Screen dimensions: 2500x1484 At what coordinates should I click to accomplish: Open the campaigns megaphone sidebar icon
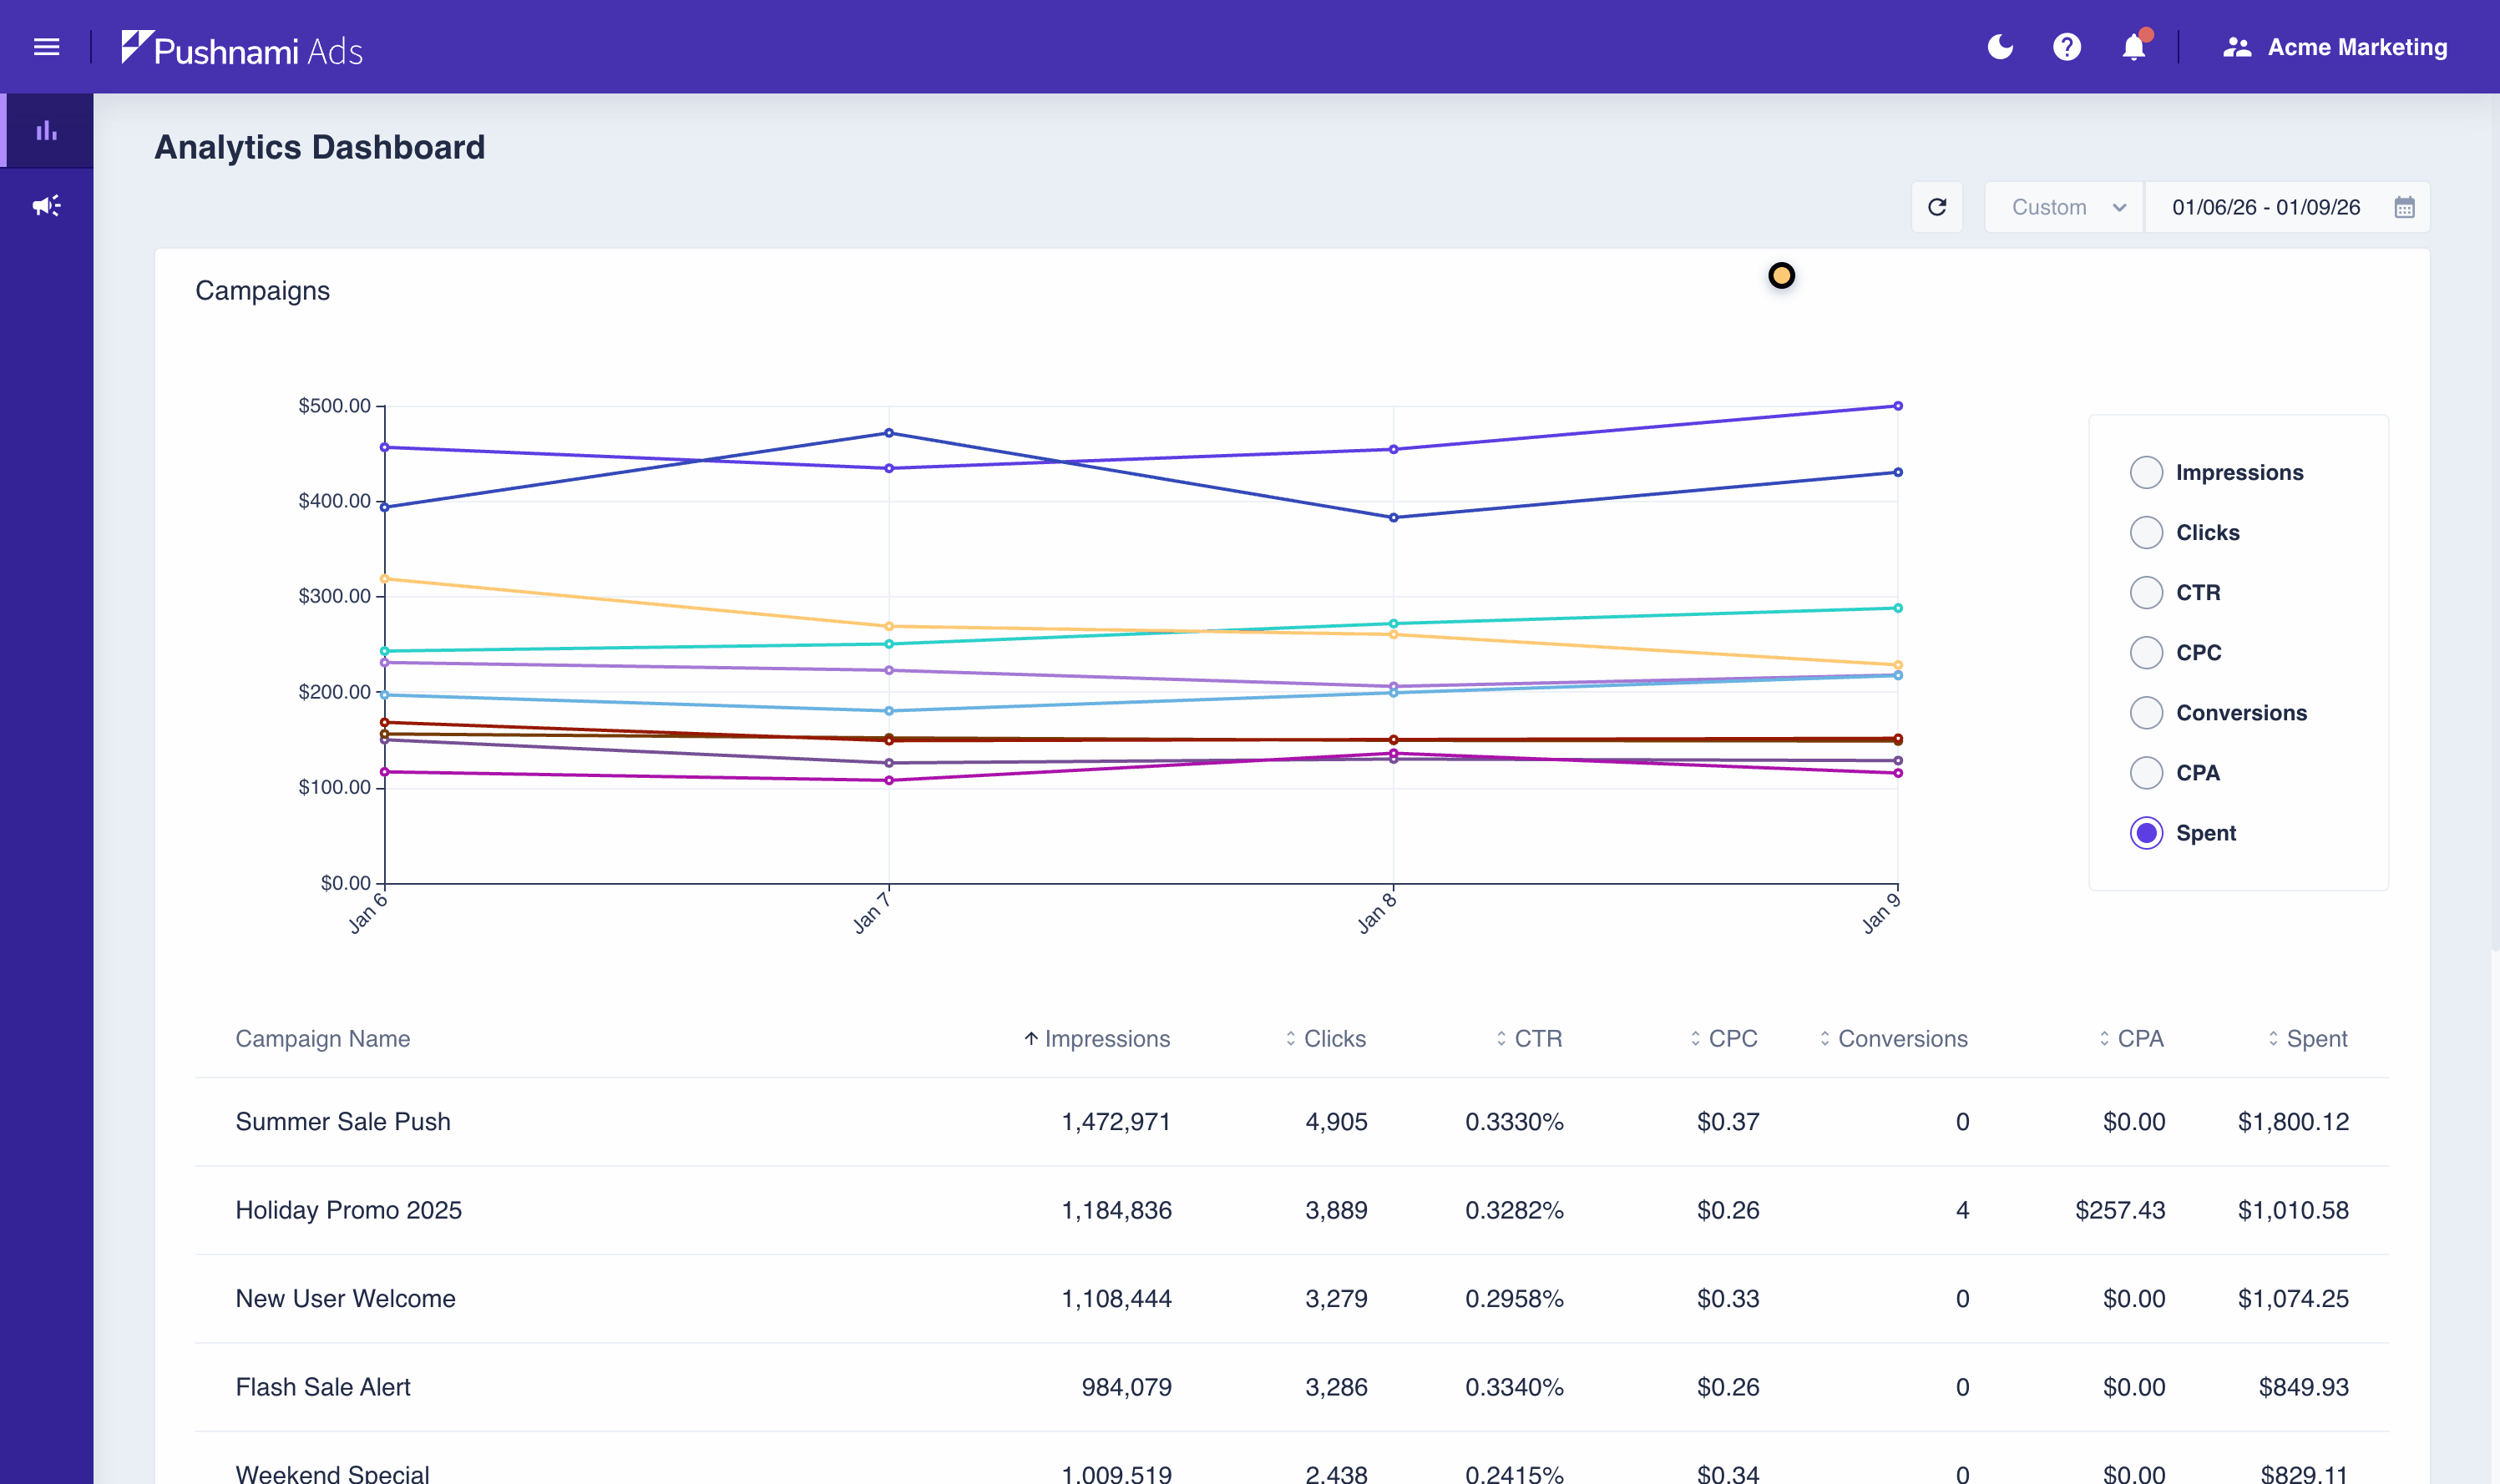click(x=46, y=206)
